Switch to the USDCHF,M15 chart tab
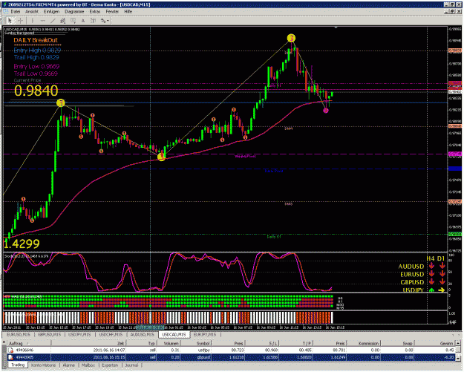This screenshot has height=372, width=464. point(111,335)
